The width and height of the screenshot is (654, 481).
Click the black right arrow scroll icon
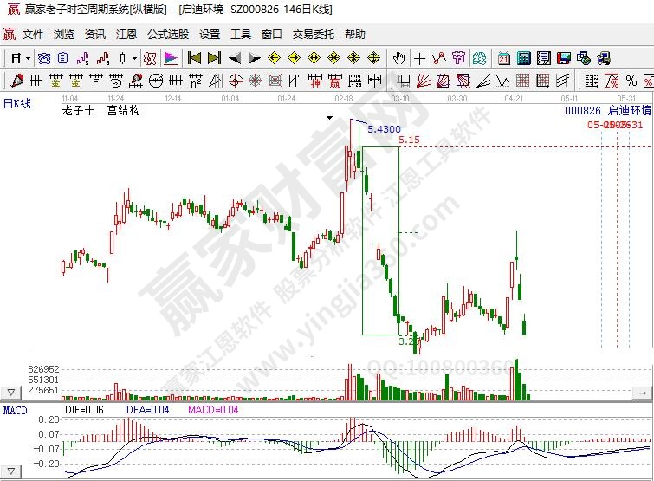click(254, 58)
